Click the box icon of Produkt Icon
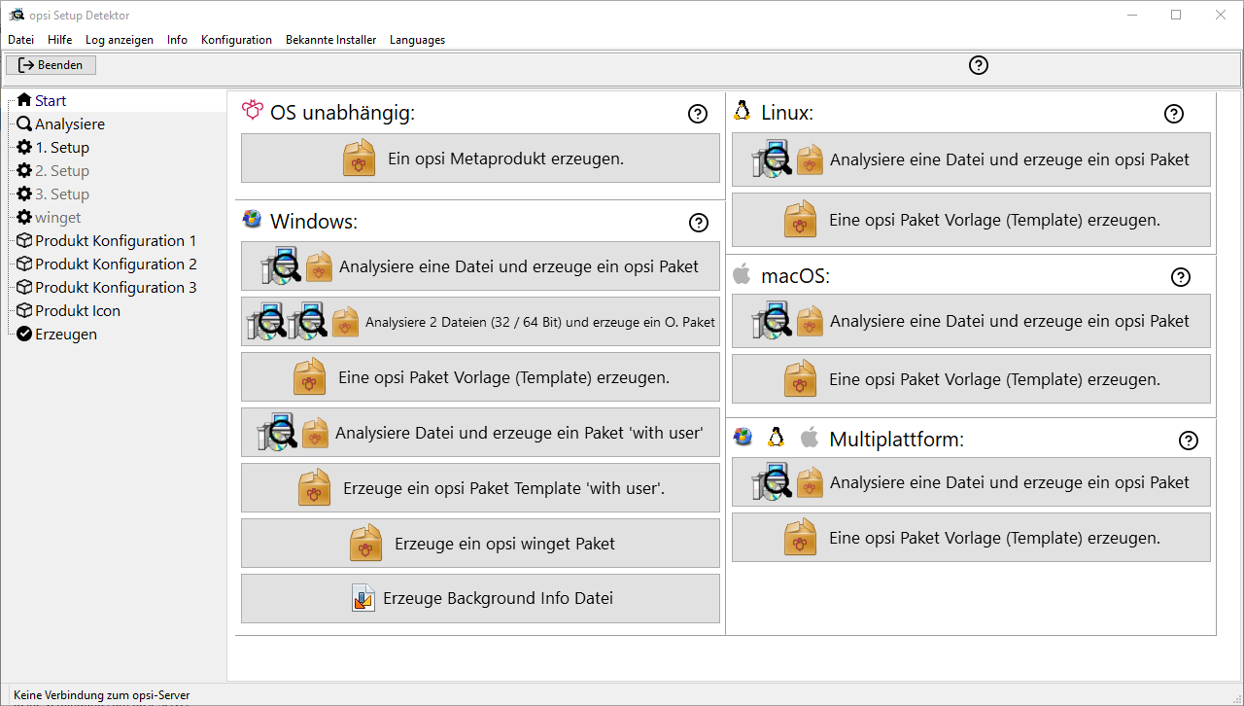The height and width of the screenshot is (706, 1244). pyautogui.click(x=25, y=310)
